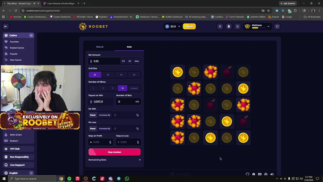Add game to favorites heart icon
323x182 pixels.
[248, 174]
